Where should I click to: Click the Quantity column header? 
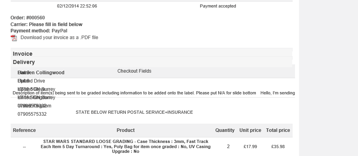coord(225,130)
